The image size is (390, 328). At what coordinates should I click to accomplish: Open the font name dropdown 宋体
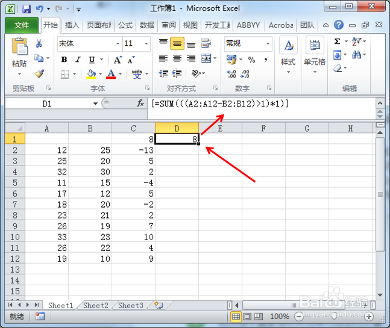[118, 44]
